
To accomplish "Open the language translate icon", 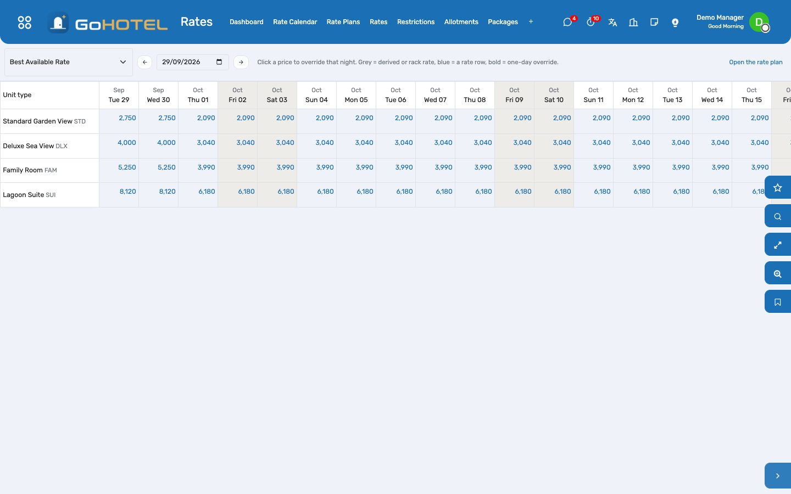I will tap(612, 22).
